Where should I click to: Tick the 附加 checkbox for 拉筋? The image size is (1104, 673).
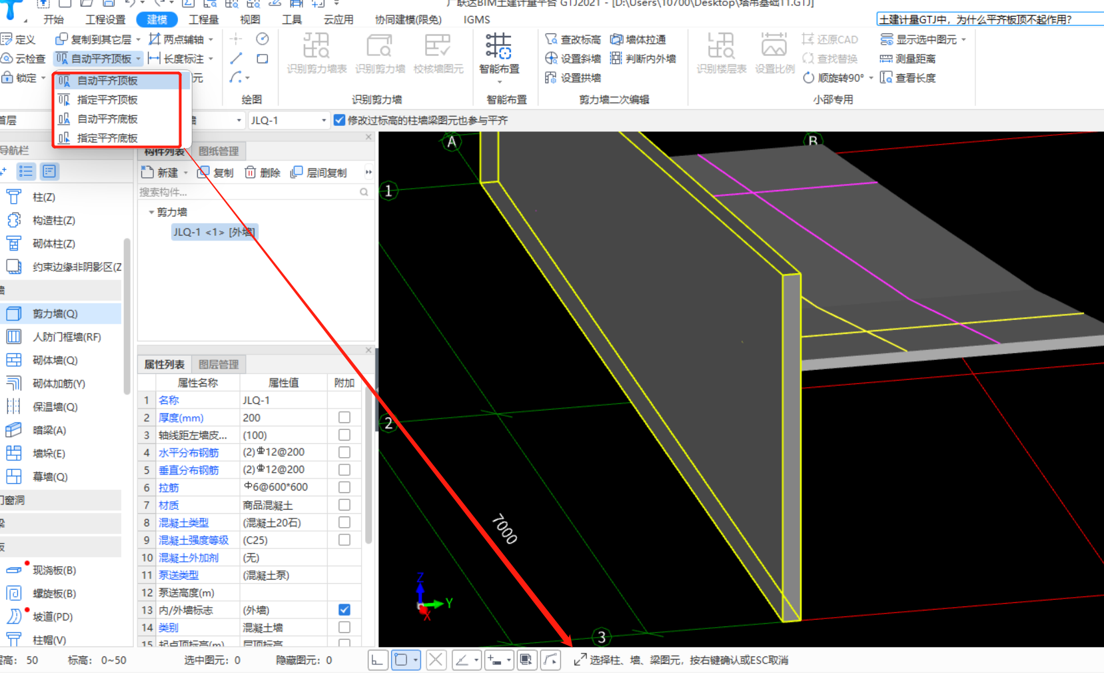tap(344, 487)
